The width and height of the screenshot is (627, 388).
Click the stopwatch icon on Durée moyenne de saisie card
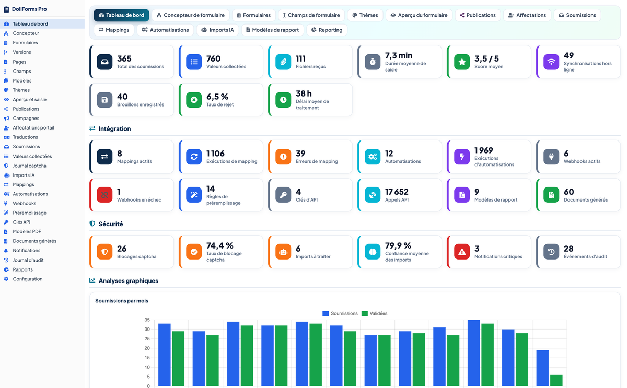click(x=373, y=62)
